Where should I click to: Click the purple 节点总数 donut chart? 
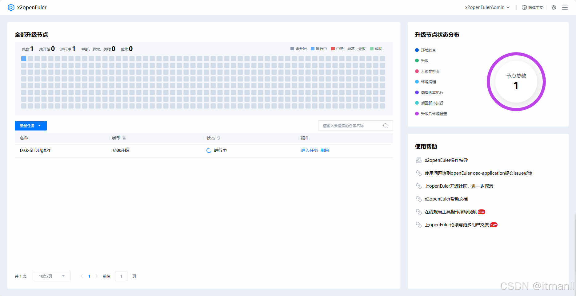(516, 82)
